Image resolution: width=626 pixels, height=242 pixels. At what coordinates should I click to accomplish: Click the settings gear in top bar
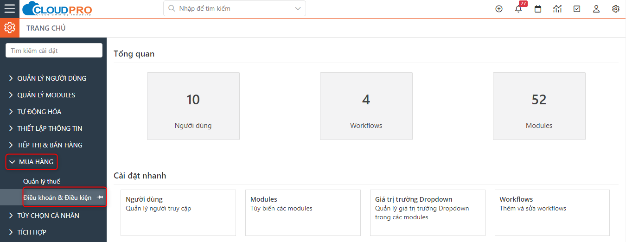click(x=616, y=9)
